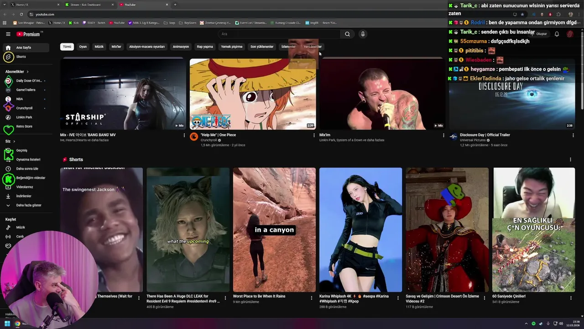Bookmark this page star icon

tap(522, 14)
